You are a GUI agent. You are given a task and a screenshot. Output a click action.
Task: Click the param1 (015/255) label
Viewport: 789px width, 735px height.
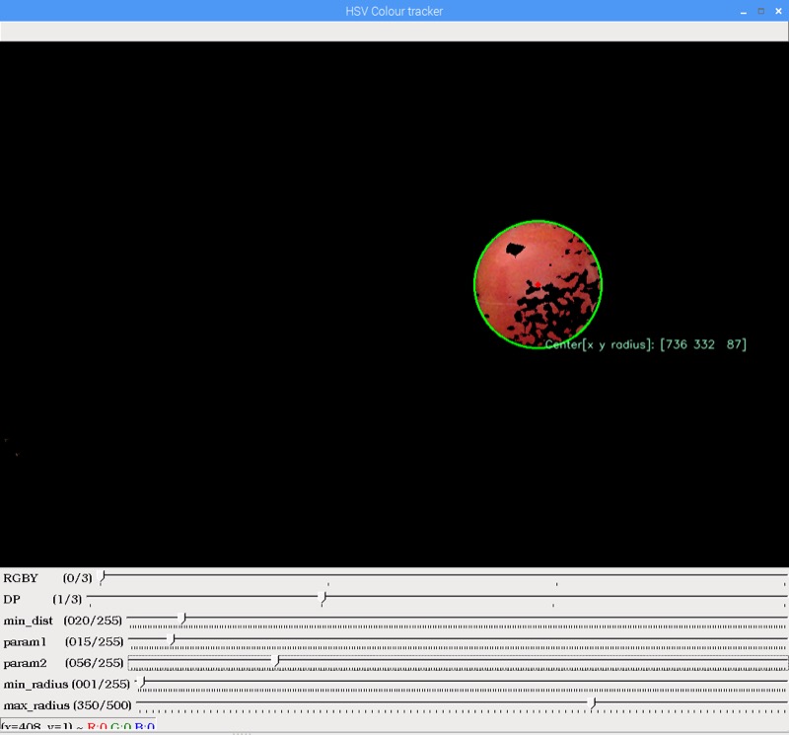coord(63,641)
